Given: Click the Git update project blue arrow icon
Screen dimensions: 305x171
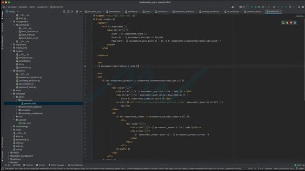Looking at the screenshot, I should 278,7.
